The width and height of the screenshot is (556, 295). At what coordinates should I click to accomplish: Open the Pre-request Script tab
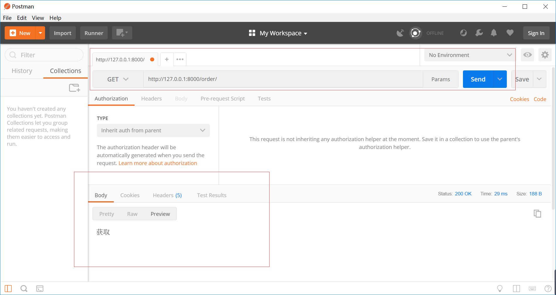pos(222,98)
